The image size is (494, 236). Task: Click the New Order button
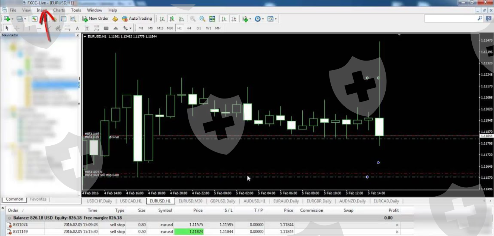(95, 19)
